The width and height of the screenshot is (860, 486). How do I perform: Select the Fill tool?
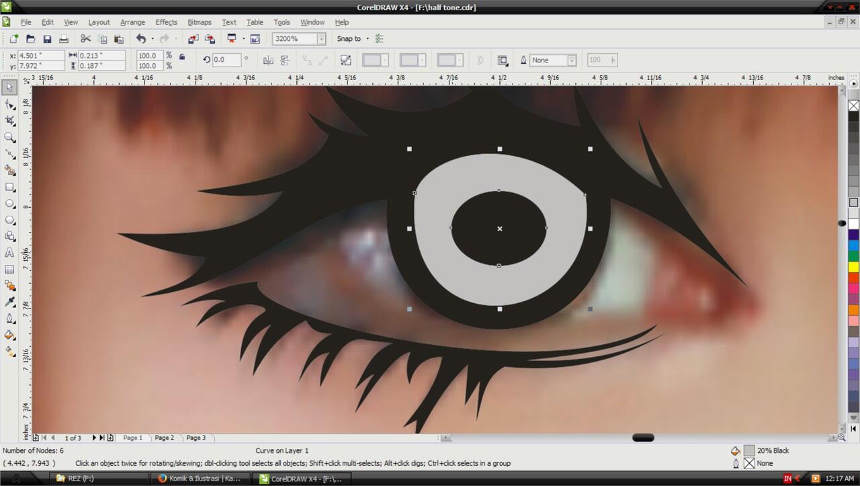pyautogui.click(x=9, y=335)
